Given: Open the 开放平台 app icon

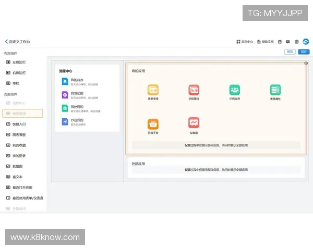Looking at the screenshot, I should point(153,124).
